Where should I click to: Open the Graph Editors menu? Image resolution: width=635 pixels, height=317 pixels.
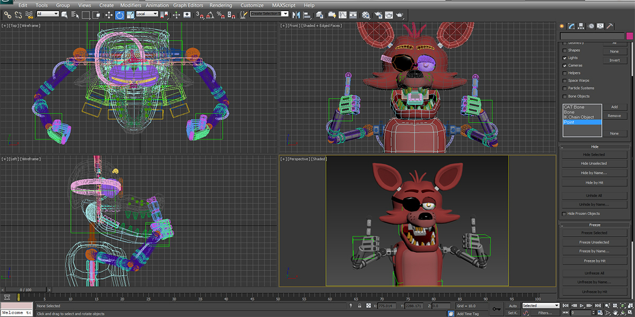[188, 5]
